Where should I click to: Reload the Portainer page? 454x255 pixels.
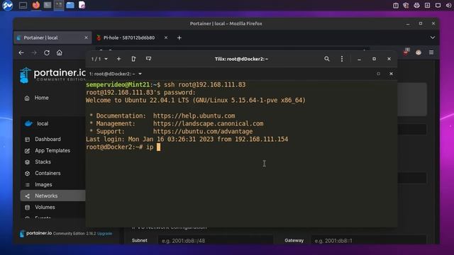[x=47, y=52]
